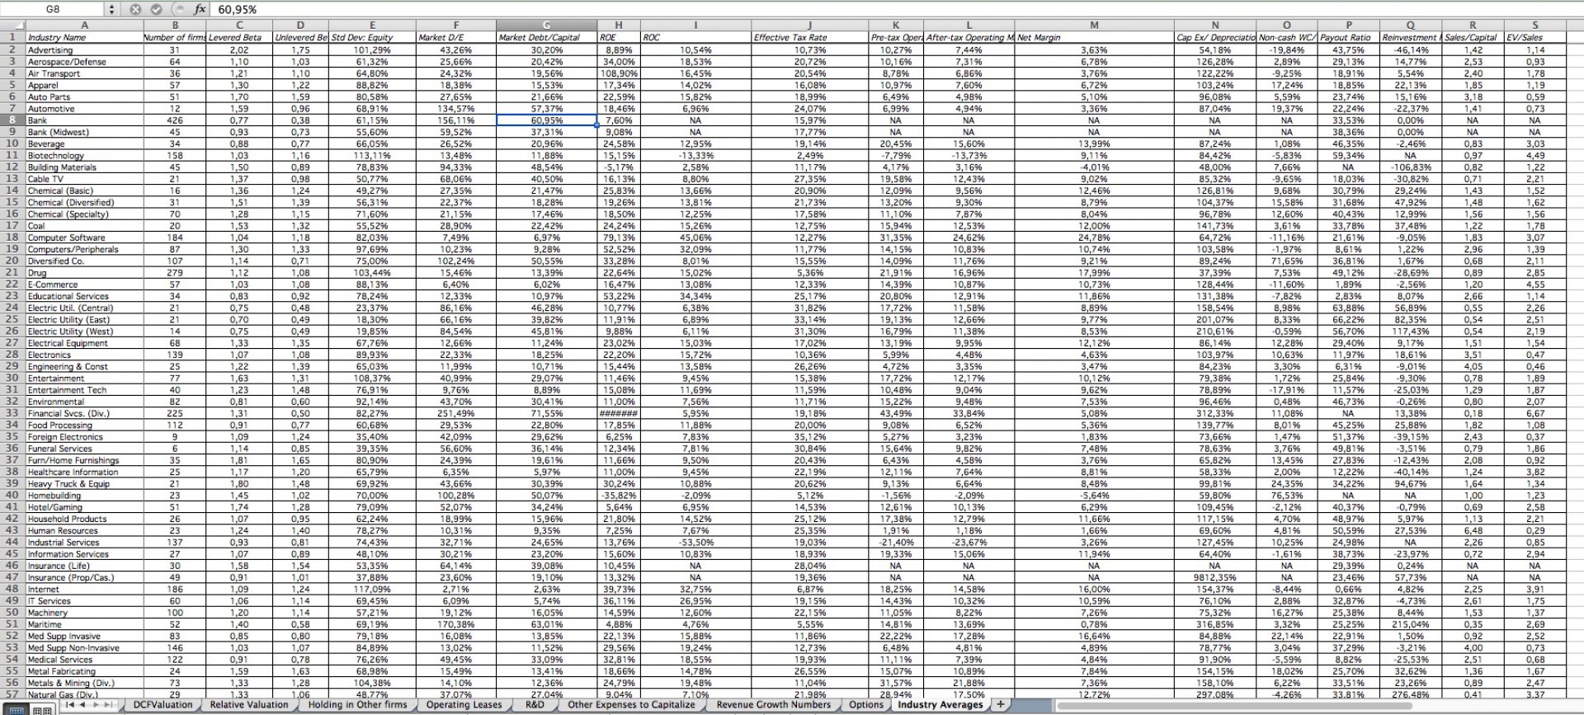Open the fx function builder
Viewport: 1584px width, 715px height.
[x=200, y=9]
